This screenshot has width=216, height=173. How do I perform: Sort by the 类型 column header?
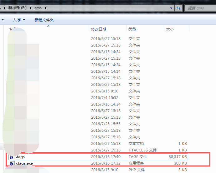tap(132, 29)
